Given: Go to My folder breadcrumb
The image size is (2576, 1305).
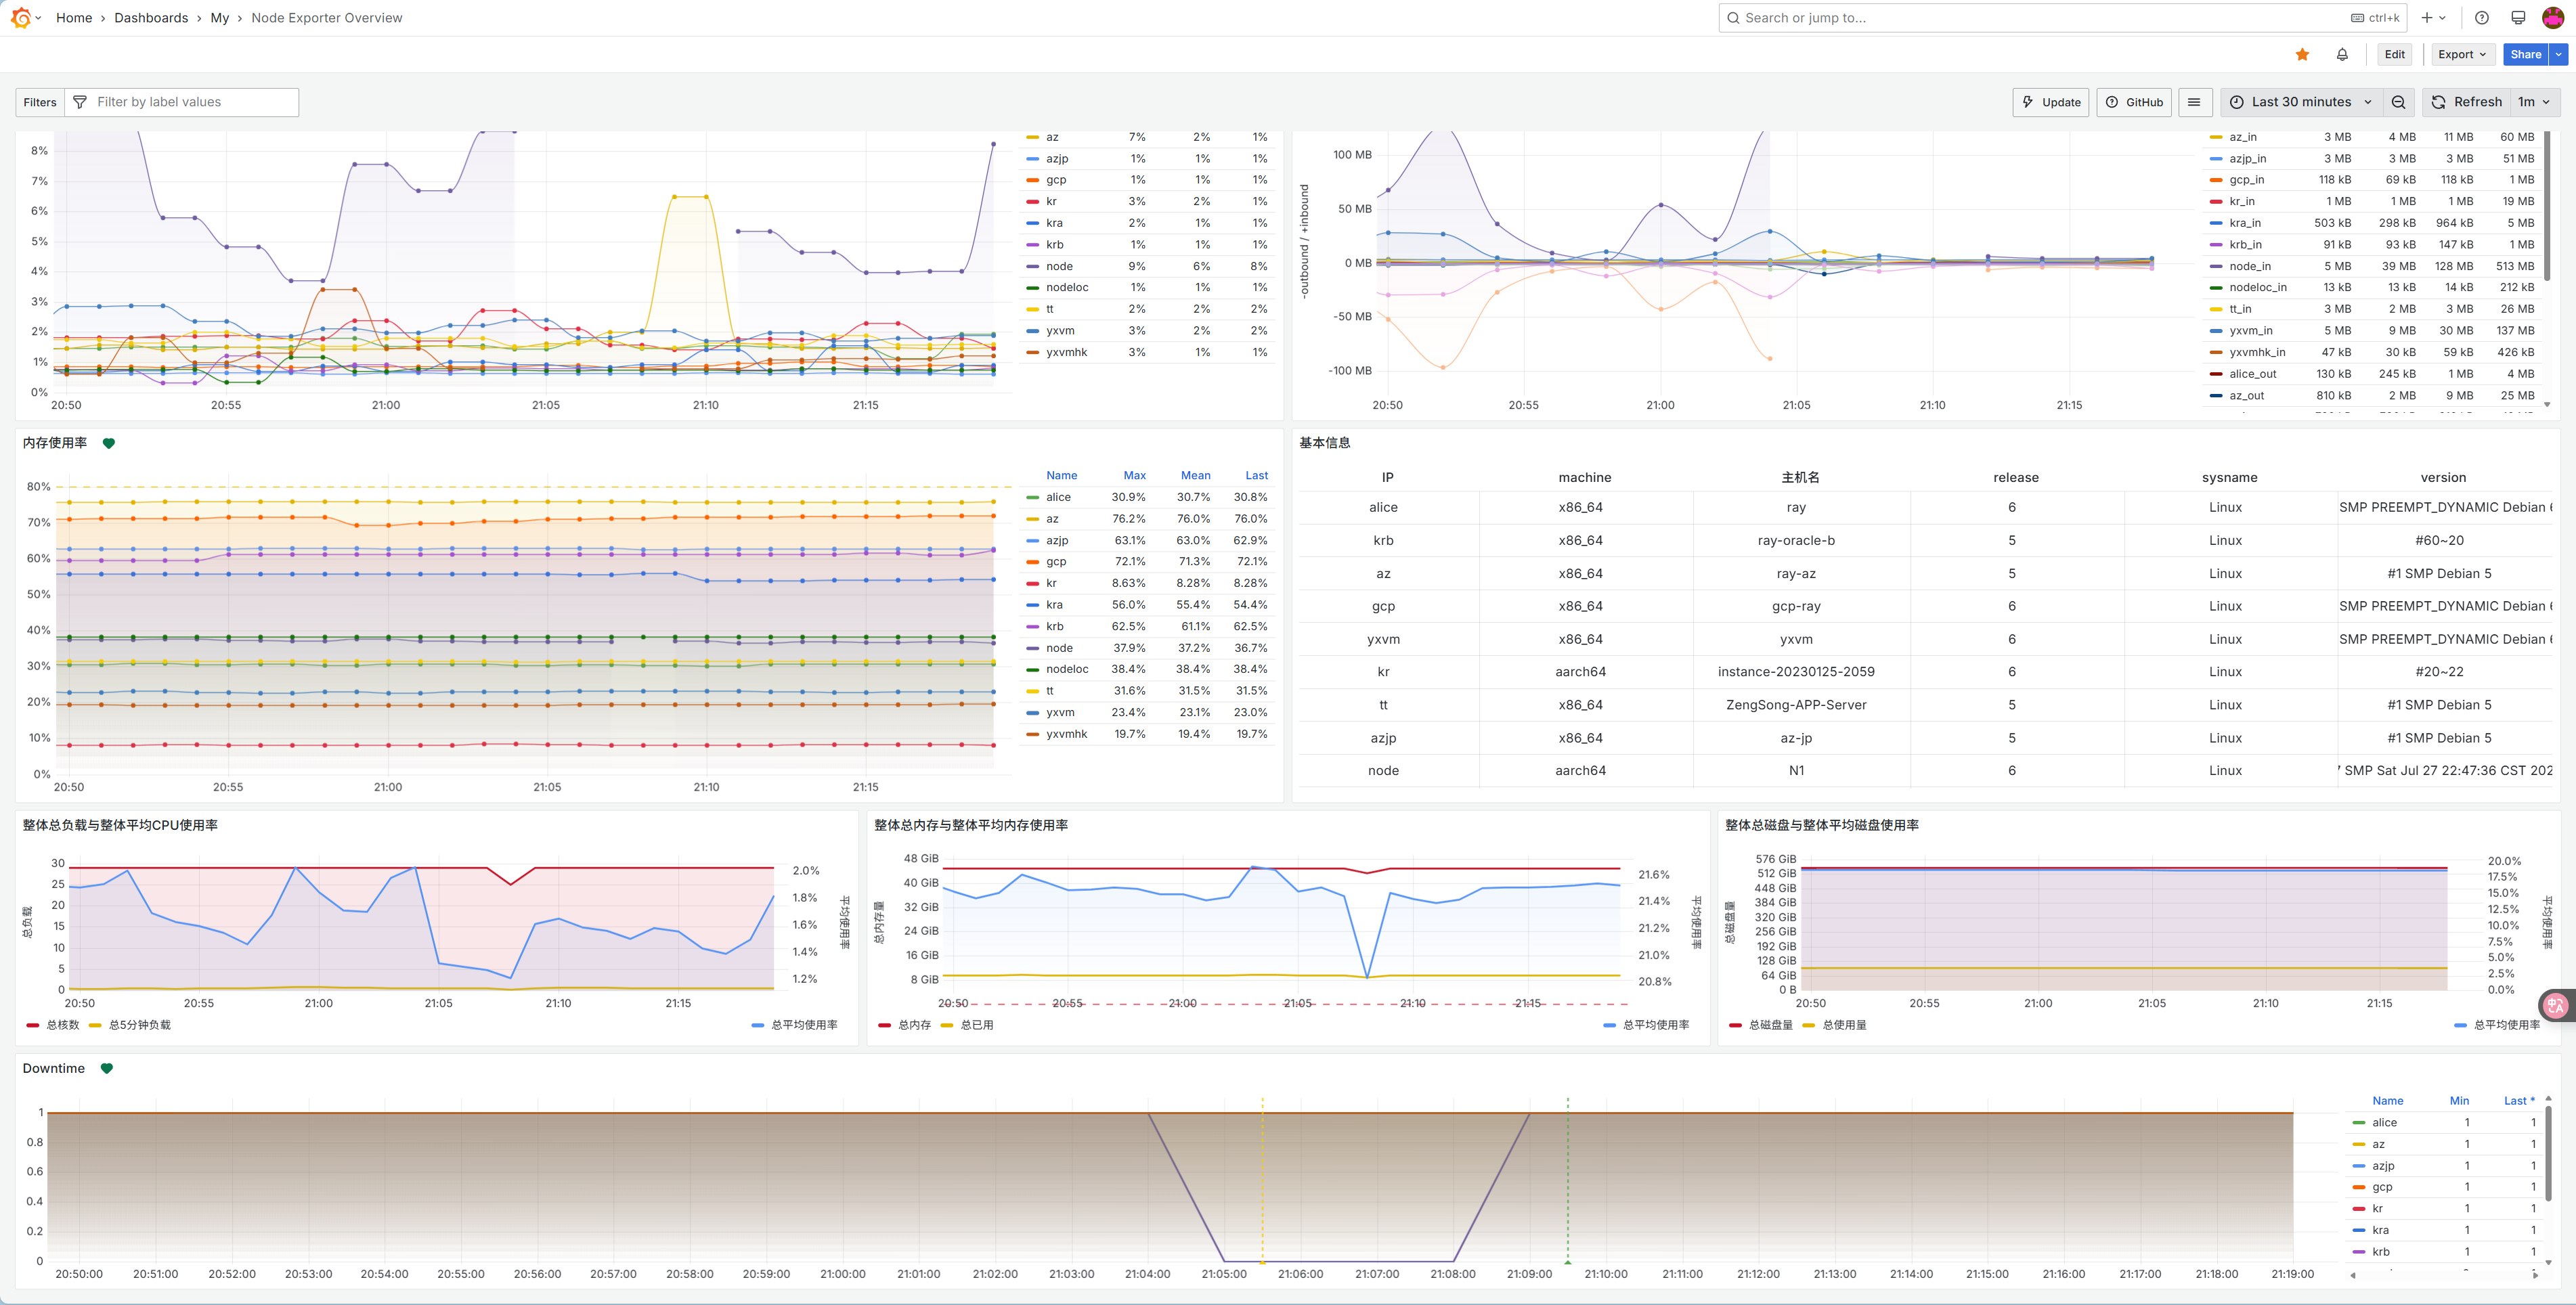Looking at the screenshot, I should tap(219, 18).
